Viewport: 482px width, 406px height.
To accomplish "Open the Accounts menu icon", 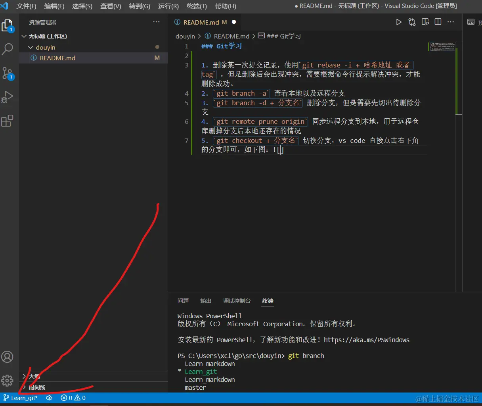I will click(8, 357).
